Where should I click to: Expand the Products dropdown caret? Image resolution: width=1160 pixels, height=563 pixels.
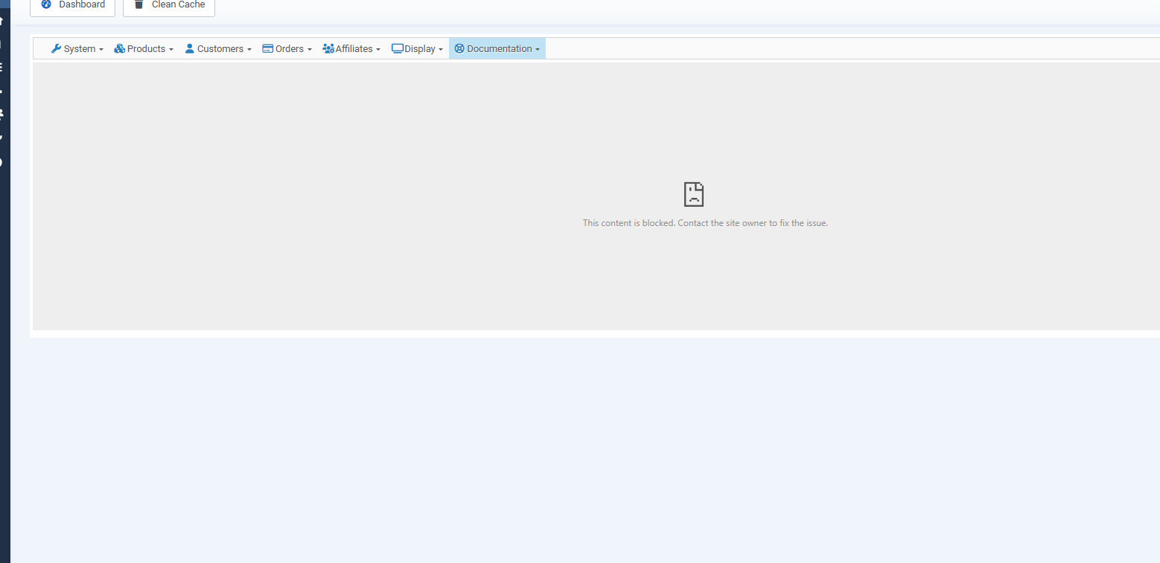[171, 50]
